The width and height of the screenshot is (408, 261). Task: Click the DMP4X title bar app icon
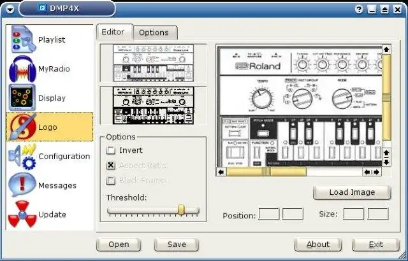41,8
